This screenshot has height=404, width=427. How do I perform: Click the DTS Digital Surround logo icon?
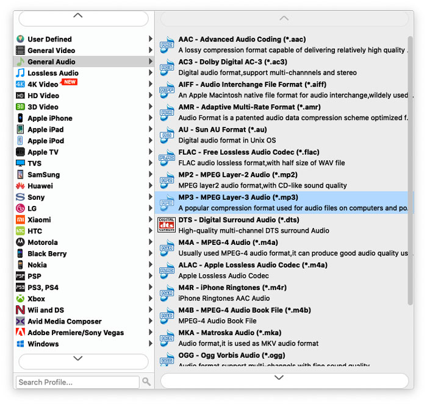pos(167,225)
